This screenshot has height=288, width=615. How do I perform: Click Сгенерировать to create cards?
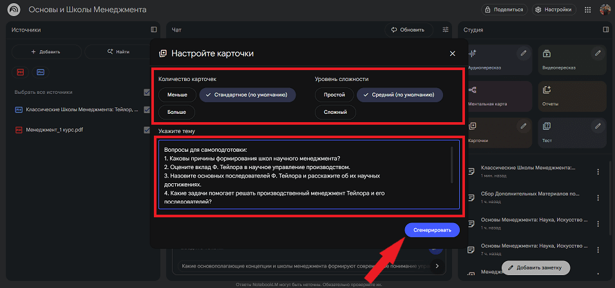click(x=432, y=231)
